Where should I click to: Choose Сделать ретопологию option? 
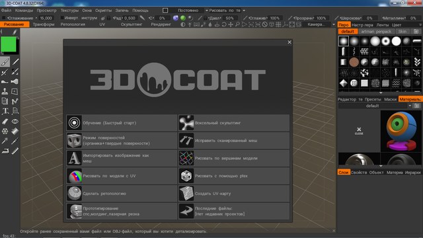[122, 194]
